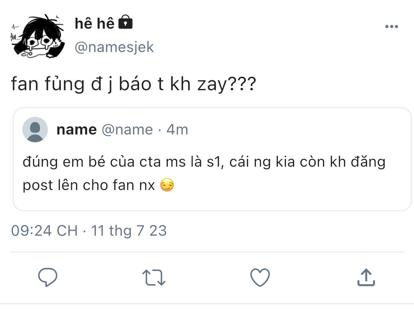Click the smirking emoji in quoted tweet
This screenshot has width=414, height=310.
click(x=167, y=185)
